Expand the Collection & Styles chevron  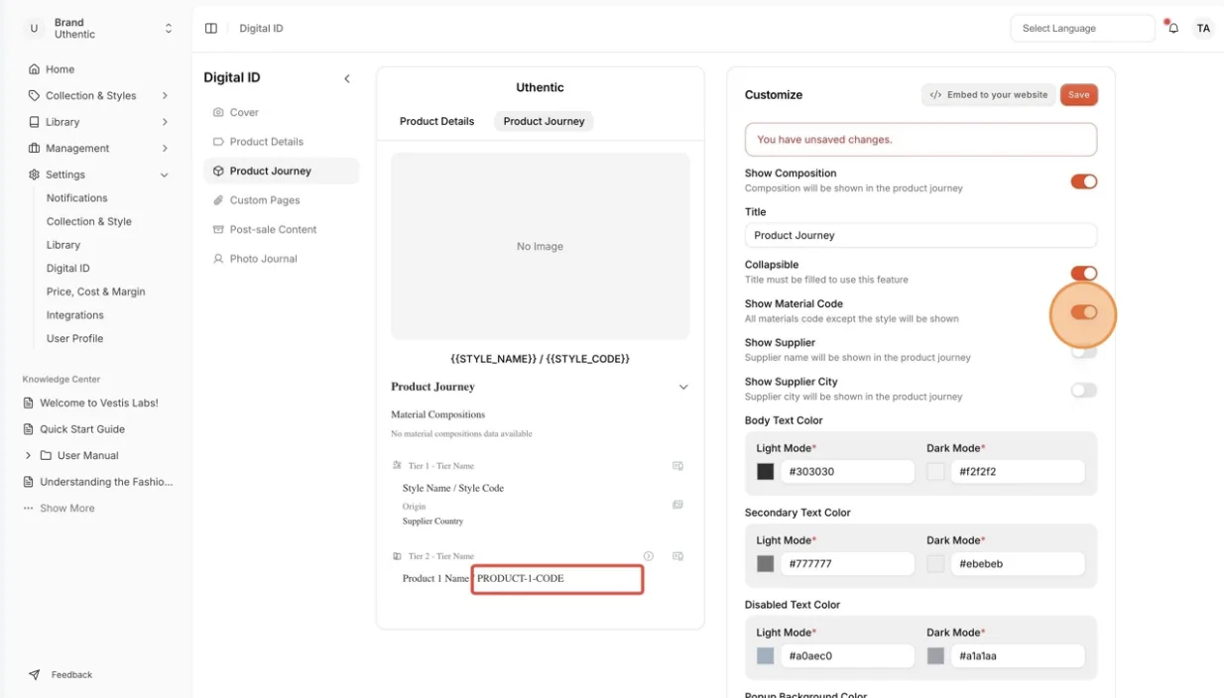pos(165,96)
